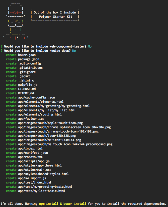168x207 pixels.
Task: Click the ms-touch-icon-144x144-precomposed.png path
Action: pos(65,144)
